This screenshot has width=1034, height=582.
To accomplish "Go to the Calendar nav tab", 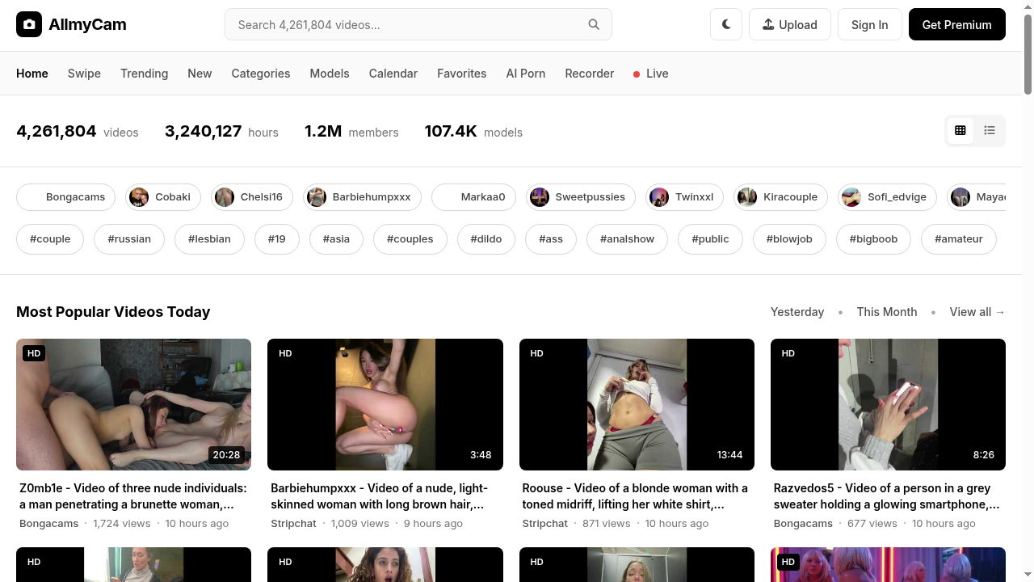I will (393, 74).
